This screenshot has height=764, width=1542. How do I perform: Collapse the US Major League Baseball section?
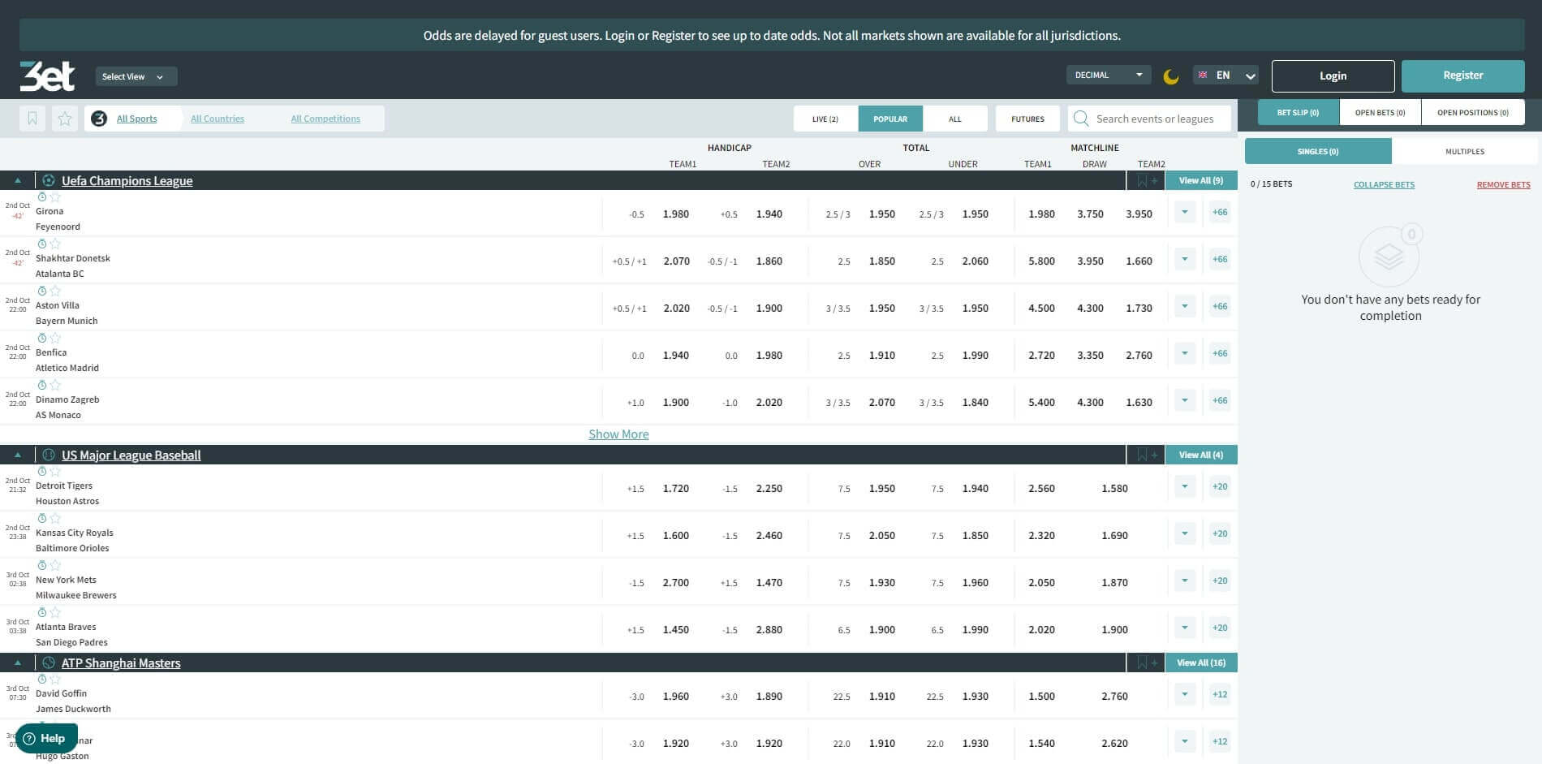tap(18, 455)
